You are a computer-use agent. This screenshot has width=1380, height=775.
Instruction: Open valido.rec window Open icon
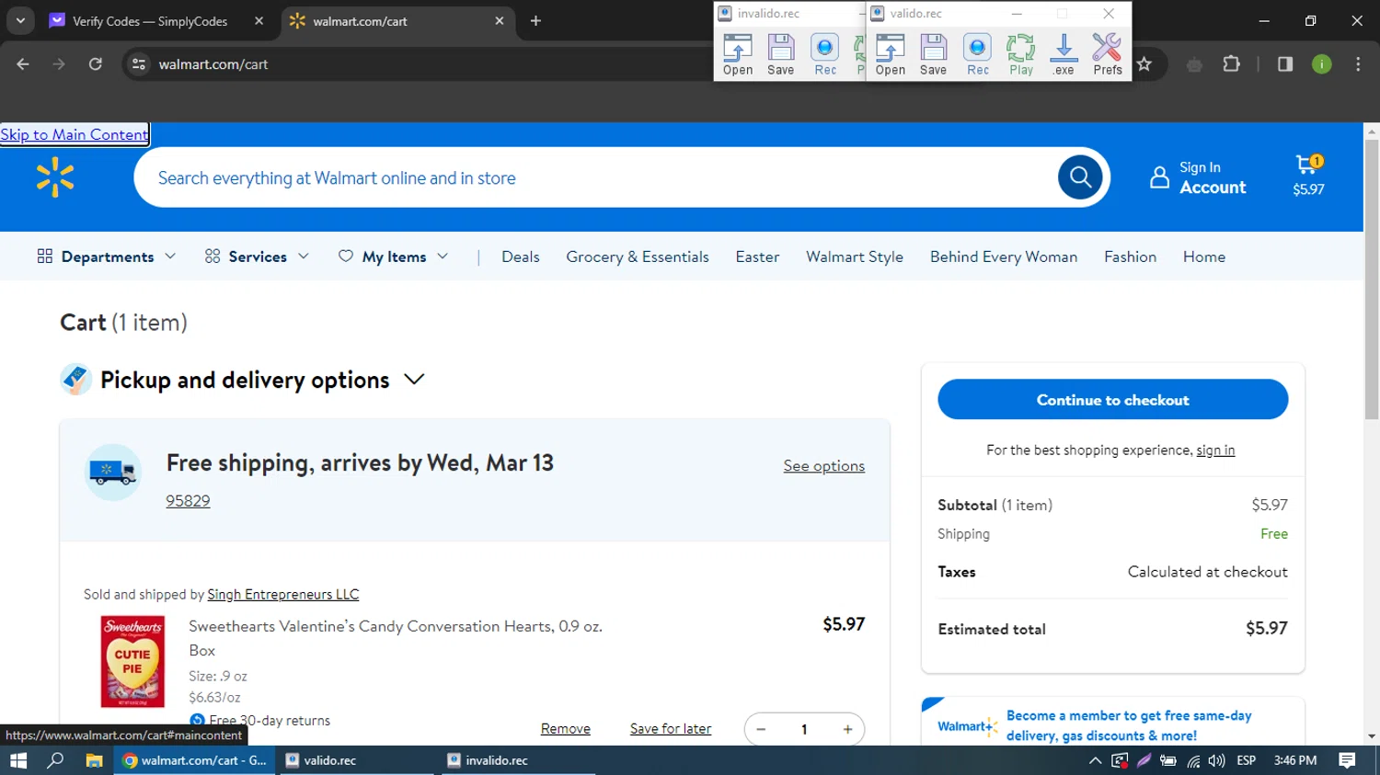coord(890,54)
